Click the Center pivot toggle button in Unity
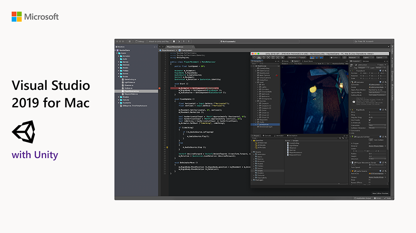Screen dimensions: 416x233 pyautogui.click(x=292, y=57)
